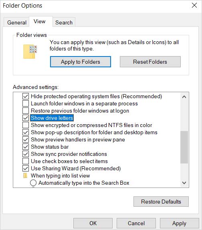Toggle Use Sharing Wizard (Recommended)
Viewport: 202px width, 230px height.
click(26, 168)
